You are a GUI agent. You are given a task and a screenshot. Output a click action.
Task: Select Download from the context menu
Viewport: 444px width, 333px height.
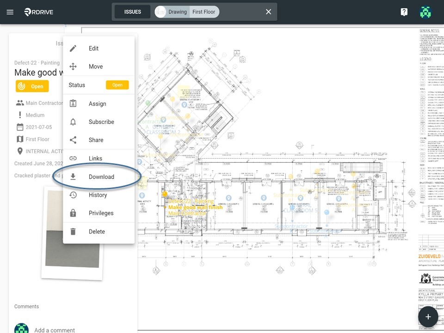pyautogui.click(x=99, y=177)
